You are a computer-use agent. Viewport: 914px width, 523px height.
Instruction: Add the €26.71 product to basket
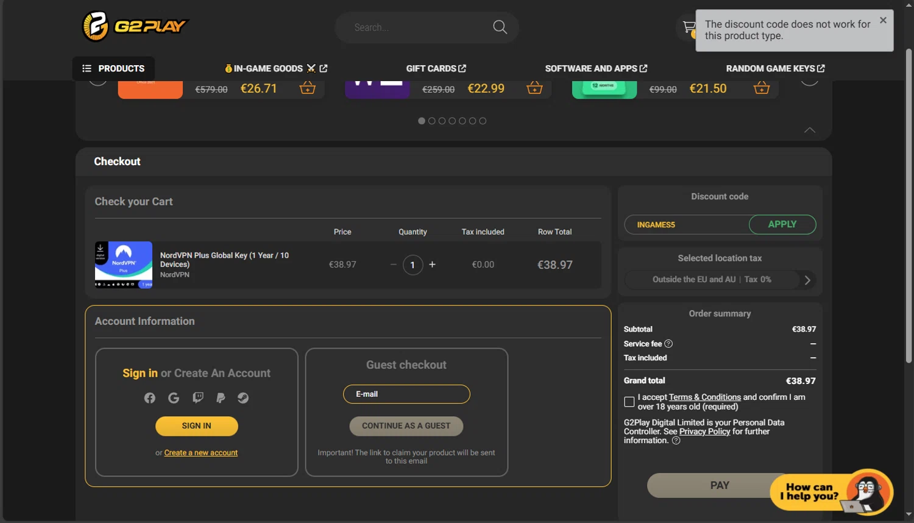tap(308, 88)
